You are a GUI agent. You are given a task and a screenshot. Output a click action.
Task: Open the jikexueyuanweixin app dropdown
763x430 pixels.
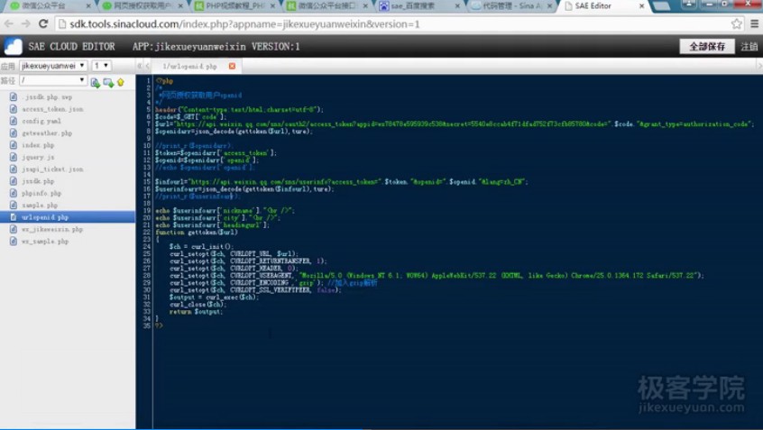click(x=53, y=66)
